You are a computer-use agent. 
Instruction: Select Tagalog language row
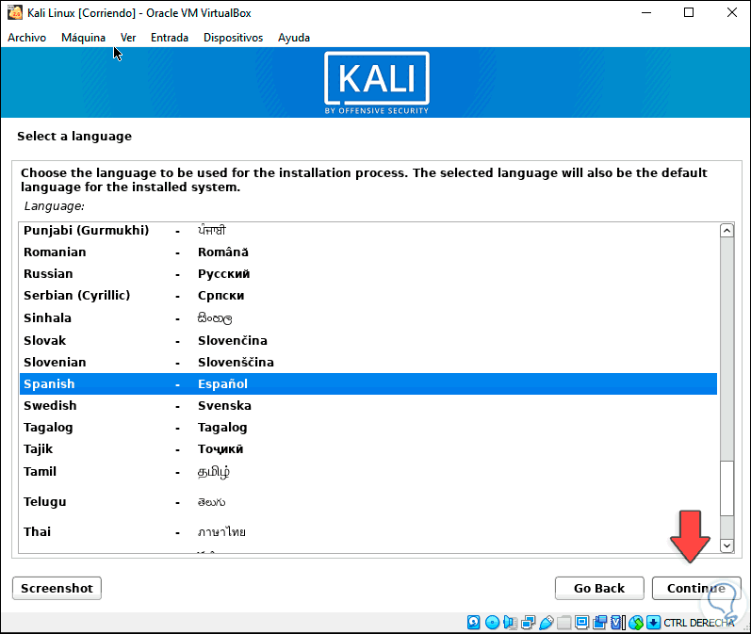pos(368,427)
